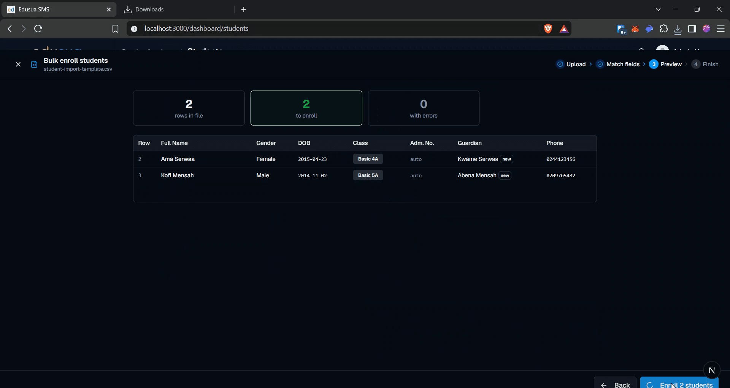Select the Finish step

click(705, 64)
